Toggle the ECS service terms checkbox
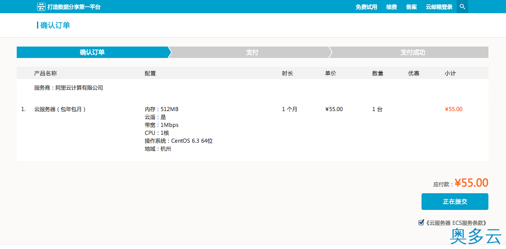Screen dimensions: 506x249 point(421,222)
